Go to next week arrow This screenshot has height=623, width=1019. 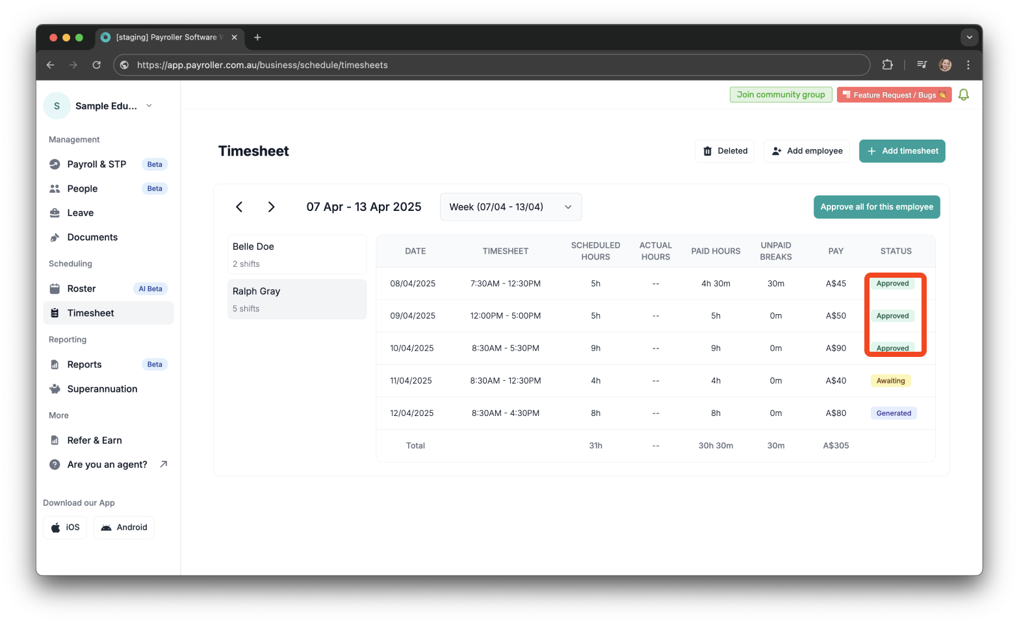point(271,207)
